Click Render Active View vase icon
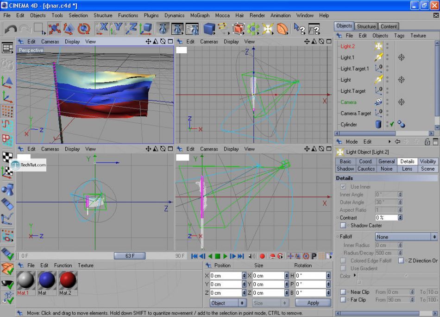 [163, 29]
